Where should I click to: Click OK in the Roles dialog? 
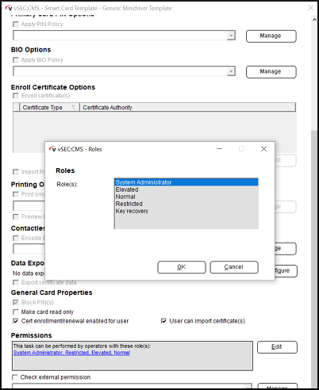(182, 267)
